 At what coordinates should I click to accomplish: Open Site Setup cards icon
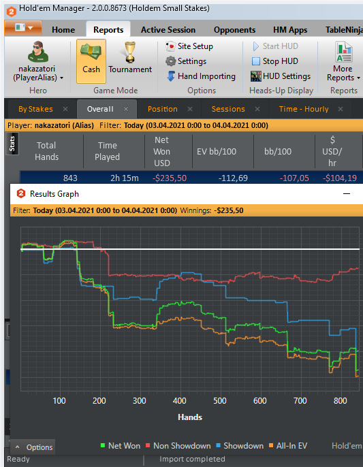[170, 46]
